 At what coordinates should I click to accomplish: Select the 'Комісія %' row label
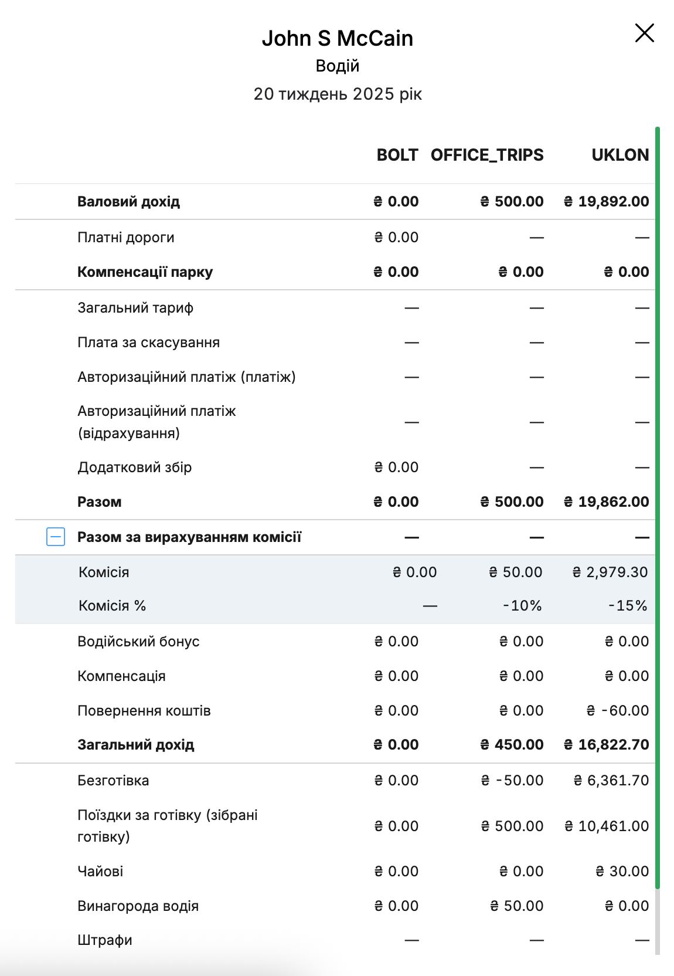click(112, 606)
